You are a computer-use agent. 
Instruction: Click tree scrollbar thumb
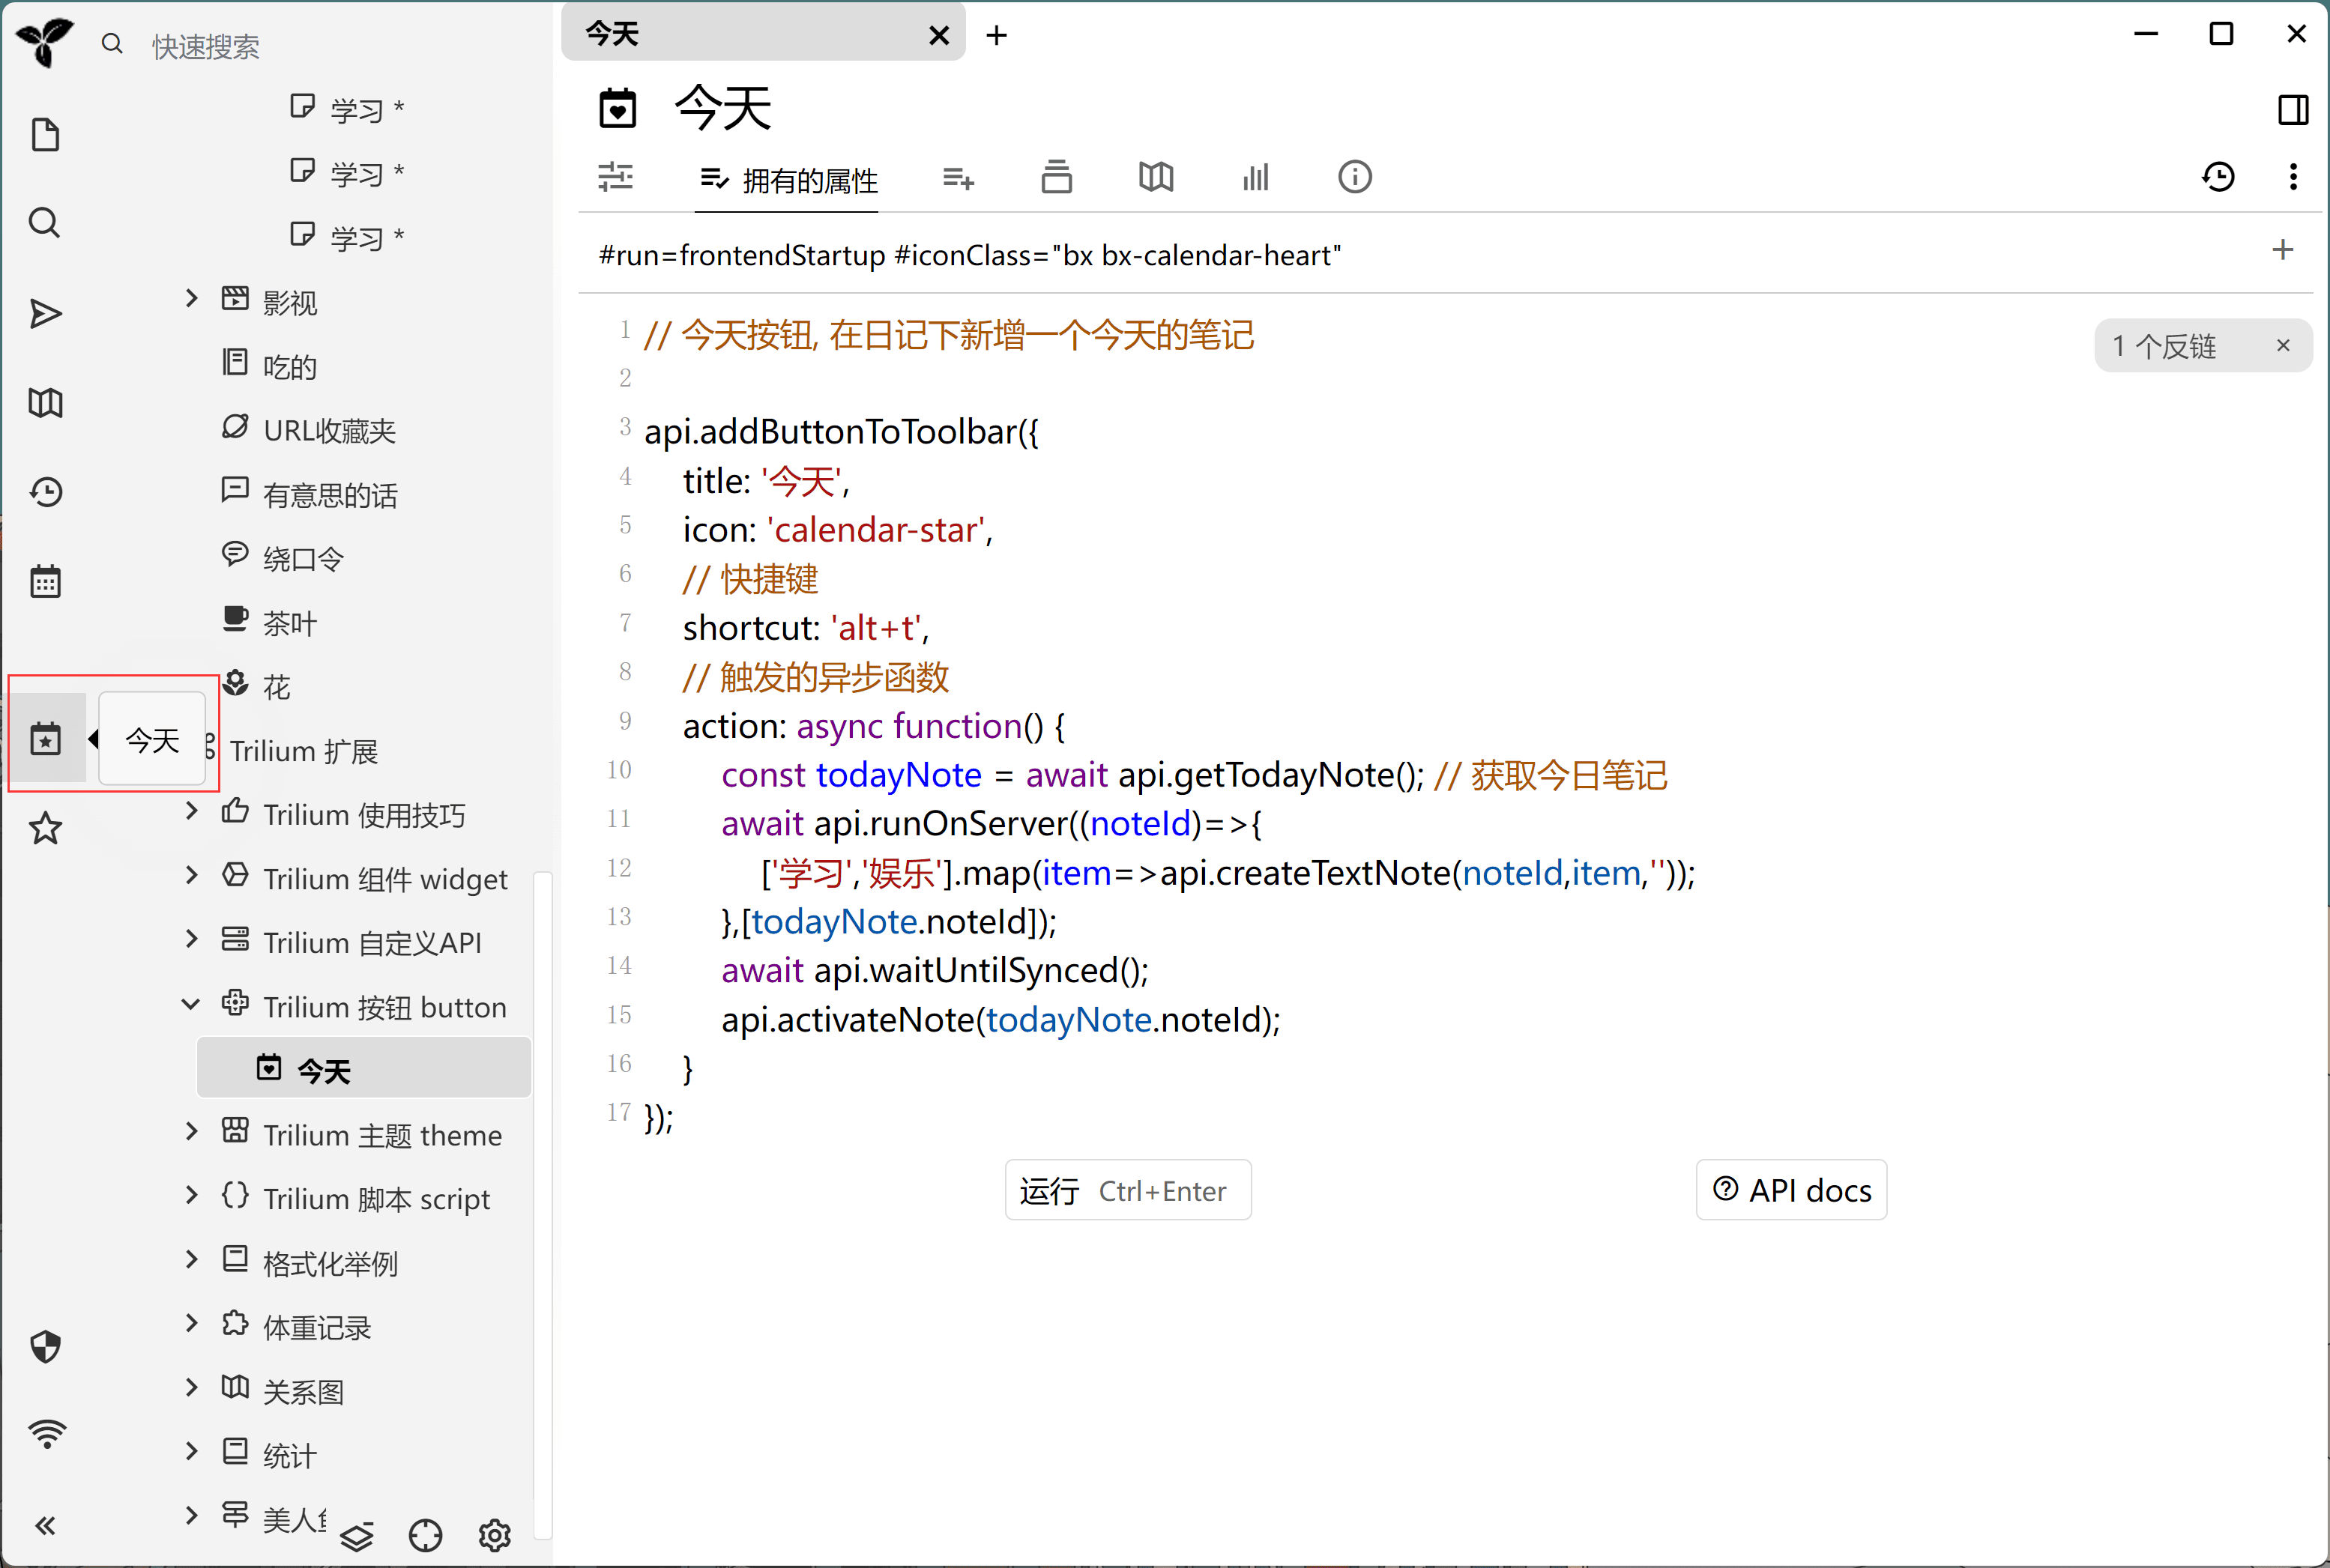coord(543,1204)
